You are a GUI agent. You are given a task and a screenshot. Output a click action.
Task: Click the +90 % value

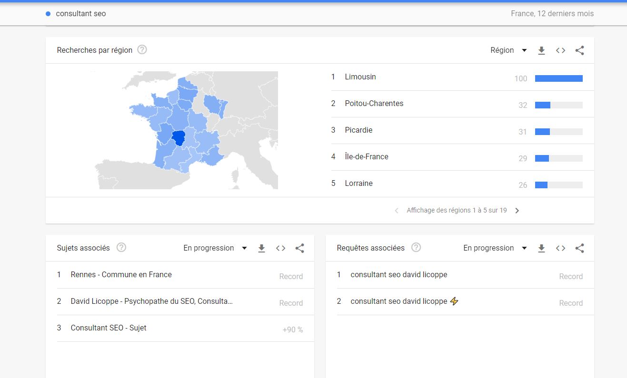(x=292, y=330)
